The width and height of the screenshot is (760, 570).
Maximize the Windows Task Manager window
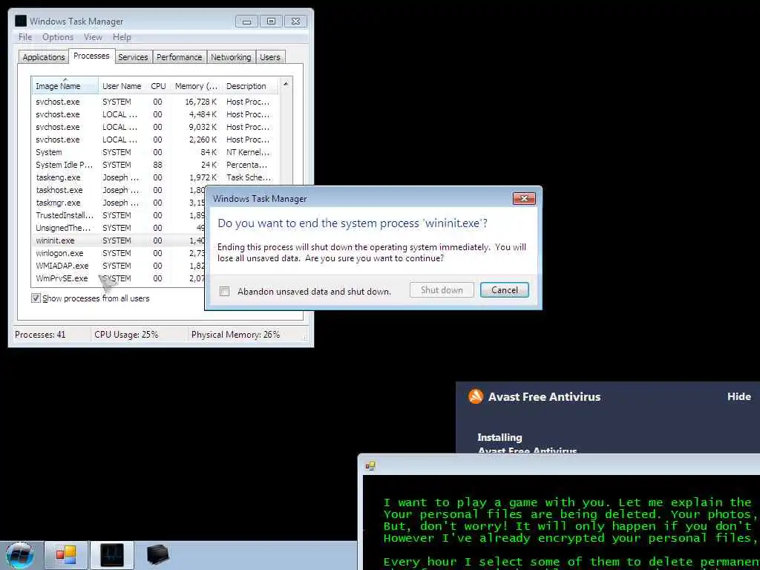[271, 22]
